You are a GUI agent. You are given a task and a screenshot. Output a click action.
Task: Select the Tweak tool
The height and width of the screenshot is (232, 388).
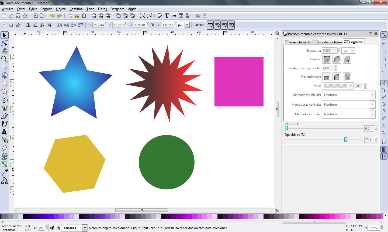pyautogui.click(x=5, y=51)
